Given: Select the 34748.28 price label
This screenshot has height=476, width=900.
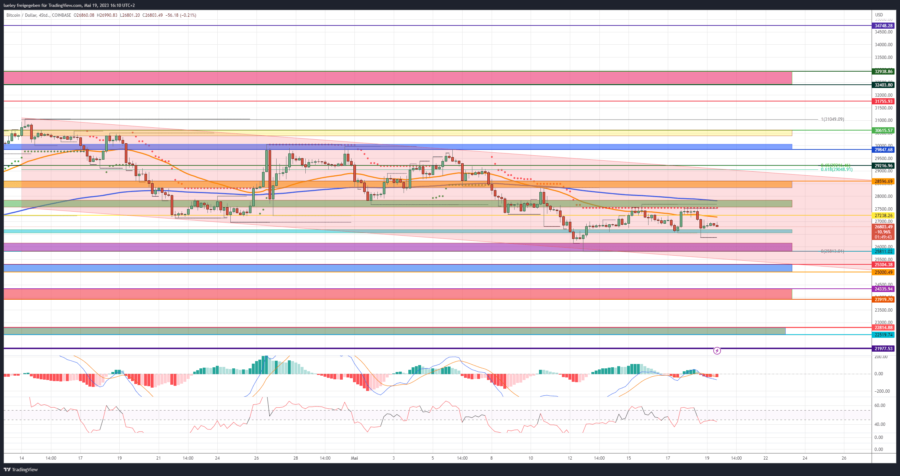Looking at the screenshot, I should 884,26.
